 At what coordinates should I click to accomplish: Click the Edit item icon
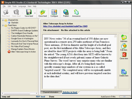(124, 46)
